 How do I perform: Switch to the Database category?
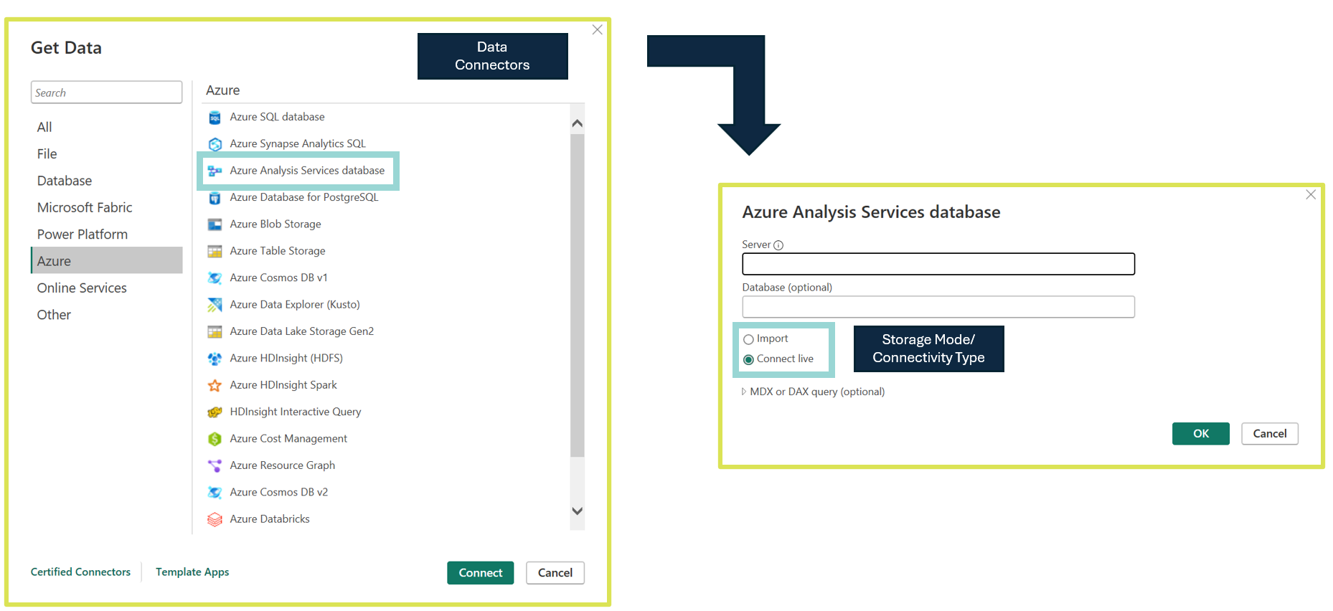[x=65, y=181]
